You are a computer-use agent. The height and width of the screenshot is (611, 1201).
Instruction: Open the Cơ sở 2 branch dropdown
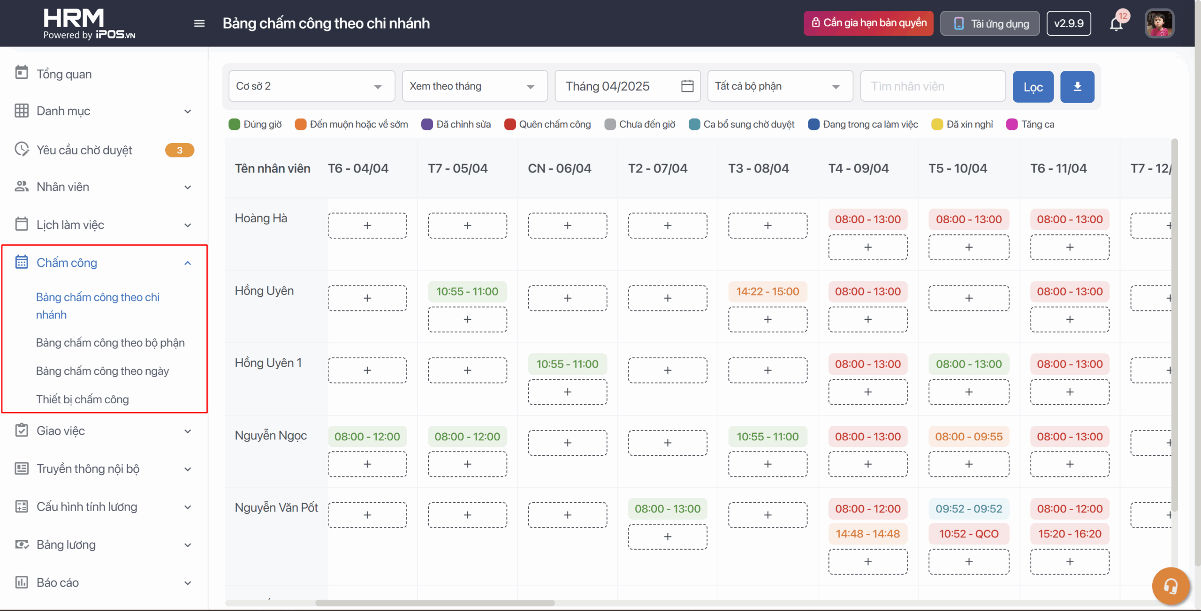312,86
